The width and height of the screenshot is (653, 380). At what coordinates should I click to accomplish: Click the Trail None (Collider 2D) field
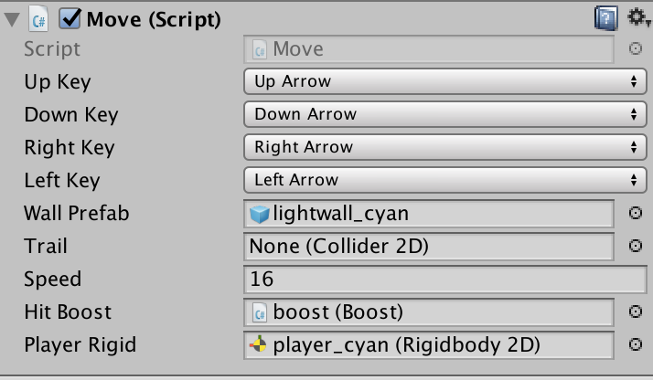pos(430,247)
